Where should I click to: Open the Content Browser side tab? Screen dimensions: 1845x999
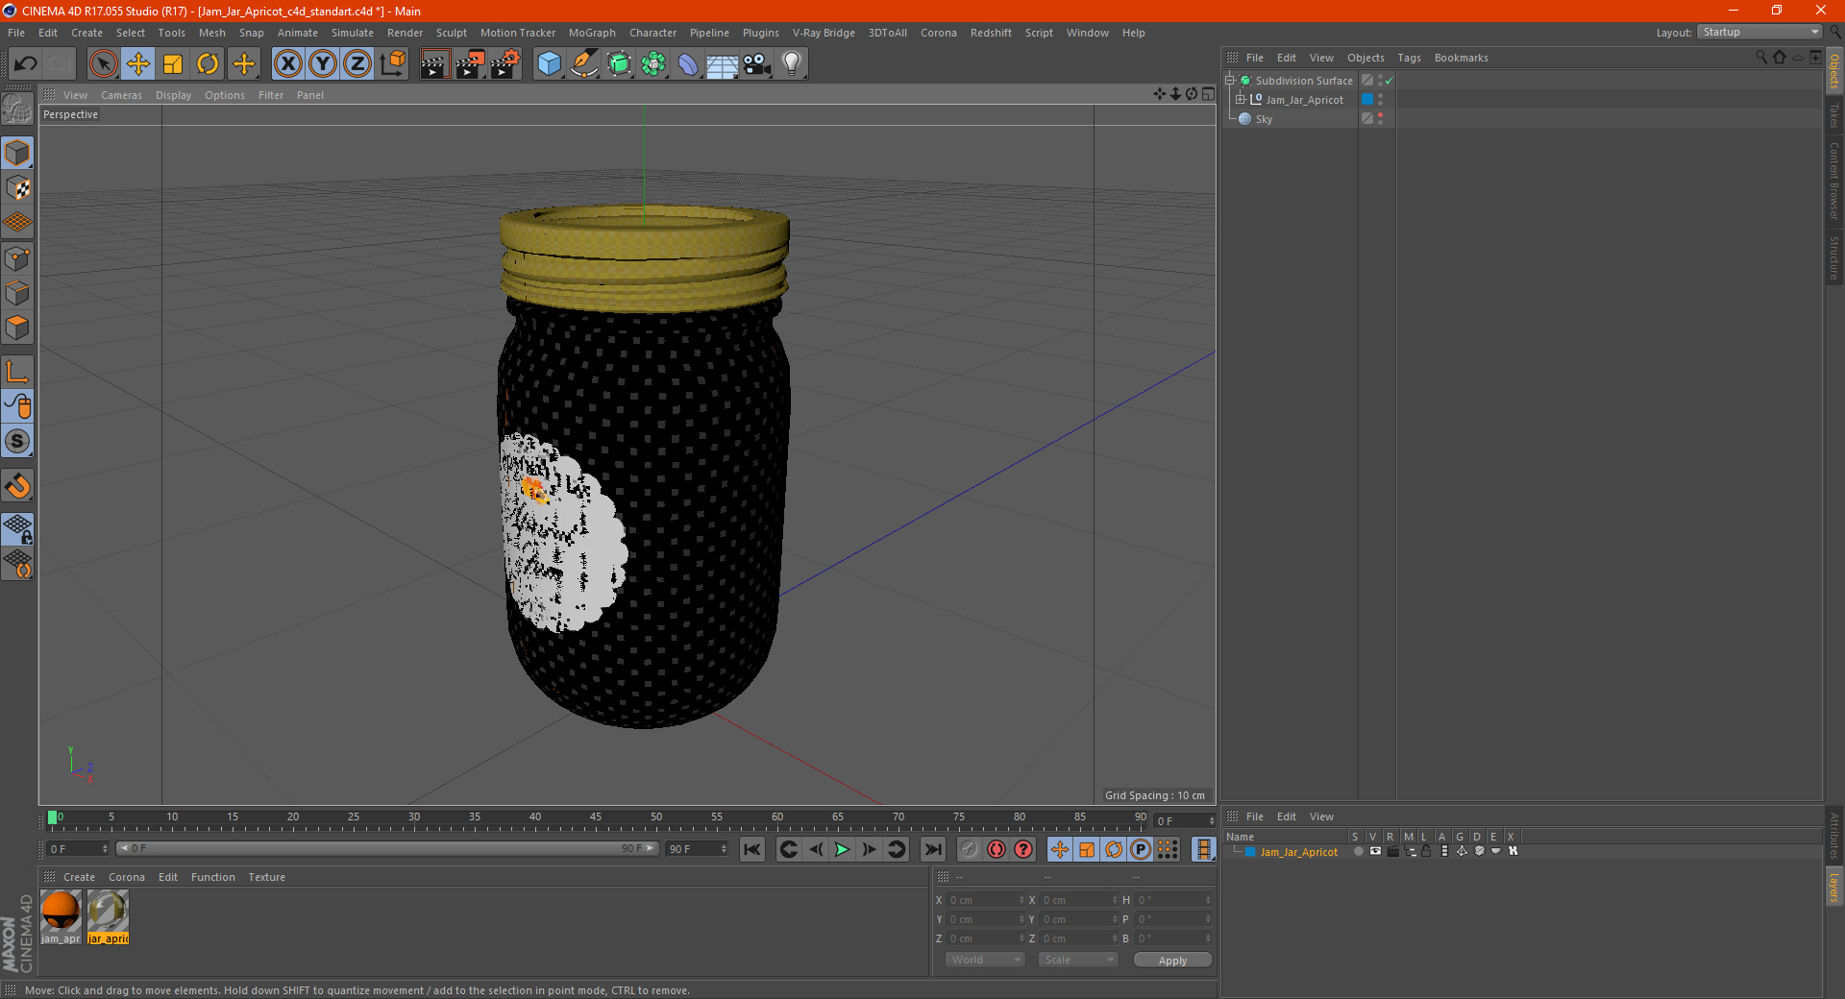(x=1833, y=181)
